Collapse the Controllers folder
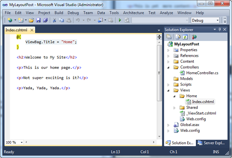Image resolution: width=232 pixels, height=158 pixels. [168, 68]
